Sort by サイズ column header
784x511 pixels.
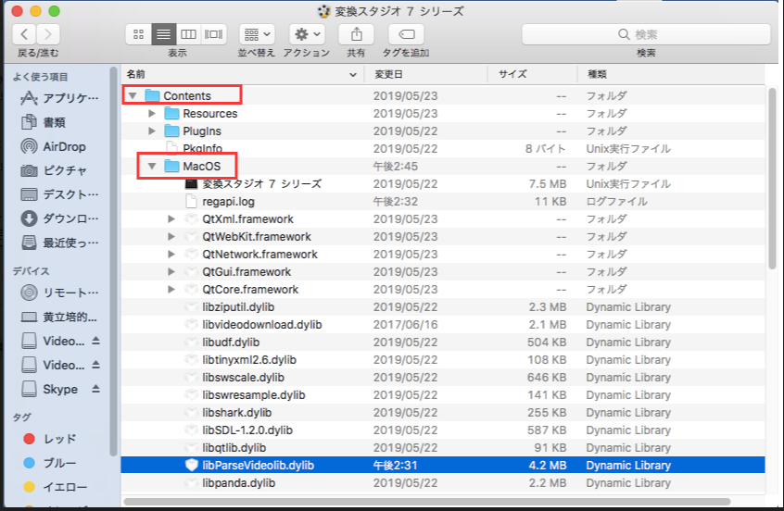tap(533, 74)
